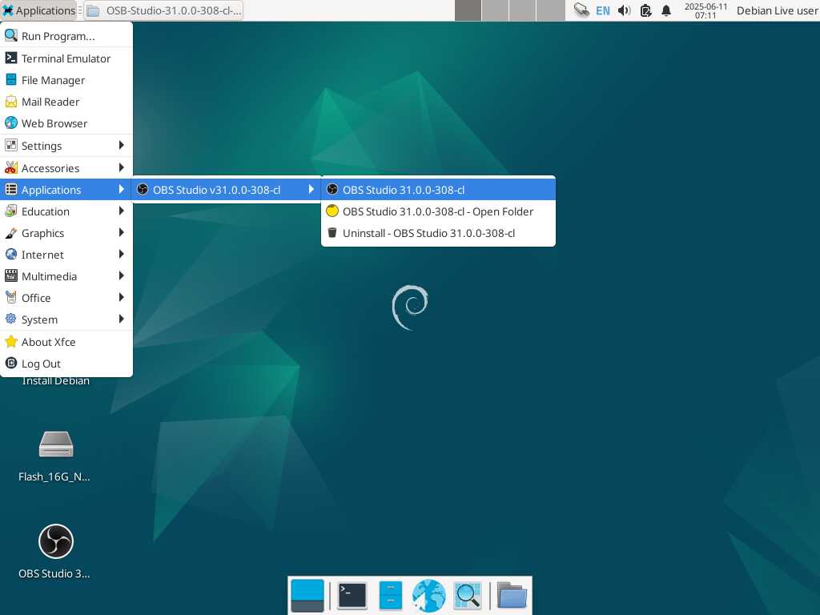Expand the Multimedia submenu arrow
Screen dimensions: 820x615
click(x=122, y=276)
